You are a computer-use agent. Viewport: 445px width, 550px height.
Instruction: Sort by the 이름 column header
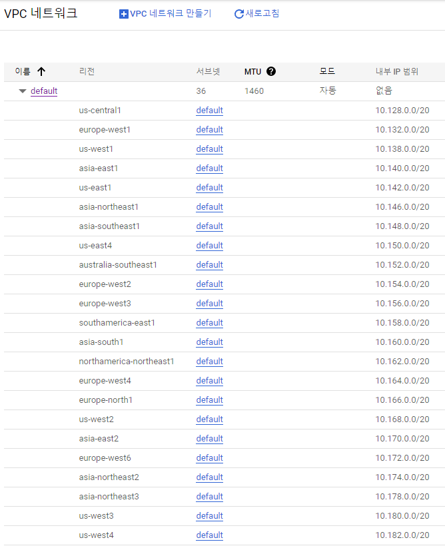pyautogui.click(x=23, y=71)
